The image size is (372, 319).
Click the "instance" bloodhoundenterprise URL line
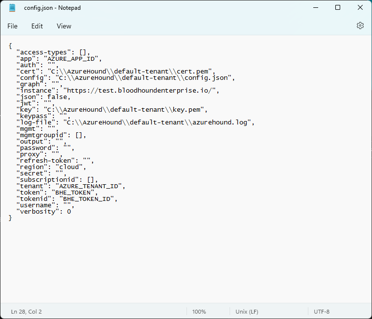[x=117, y=91]
